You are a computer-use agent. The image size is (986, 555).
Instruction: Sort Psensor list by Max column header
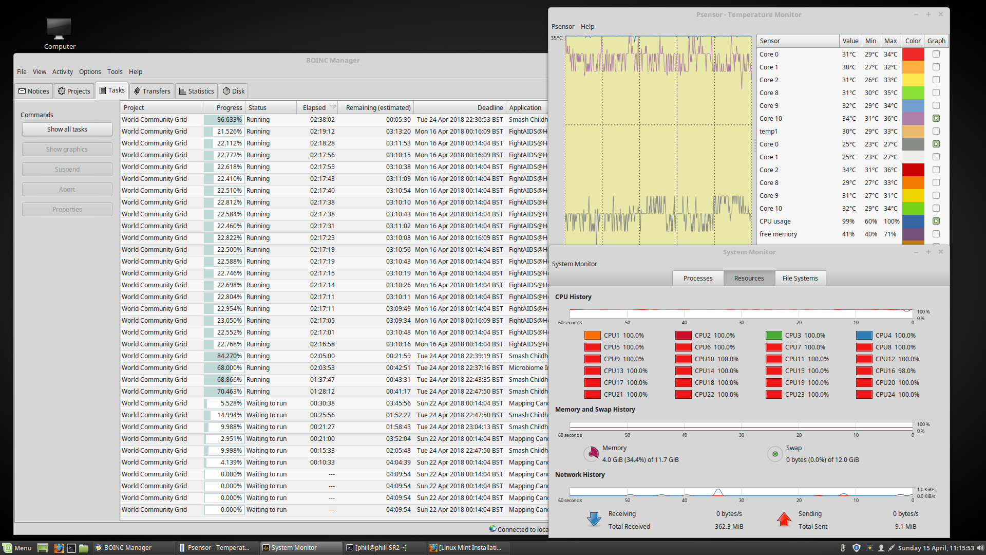coord(890,41)
